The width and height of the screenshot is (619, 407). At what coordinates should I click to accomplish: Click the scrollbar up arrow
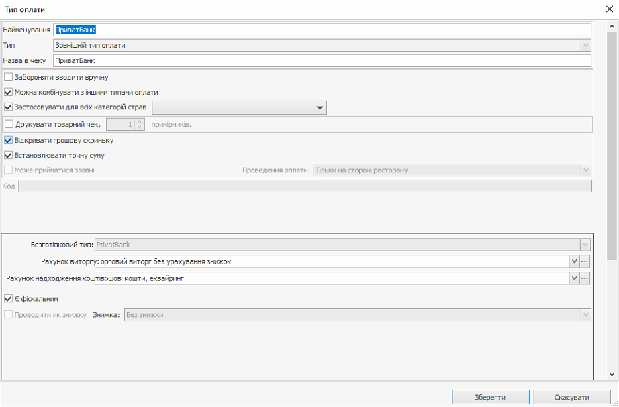[612, 26]
